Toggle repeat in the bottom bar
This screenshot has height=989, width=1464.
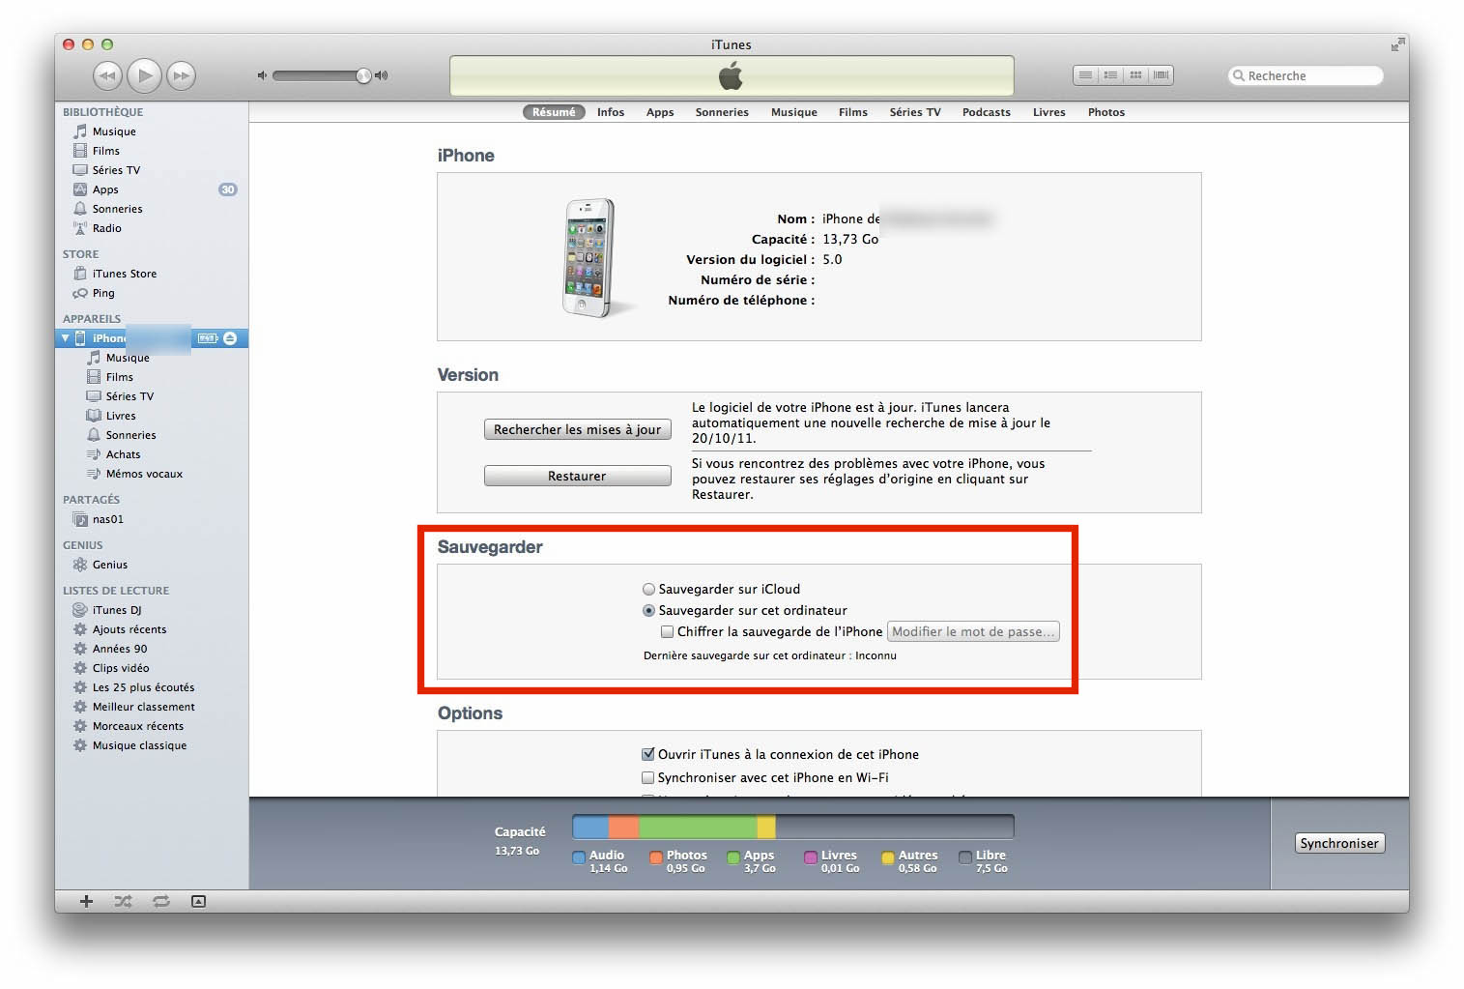click(x=161, y=901)
